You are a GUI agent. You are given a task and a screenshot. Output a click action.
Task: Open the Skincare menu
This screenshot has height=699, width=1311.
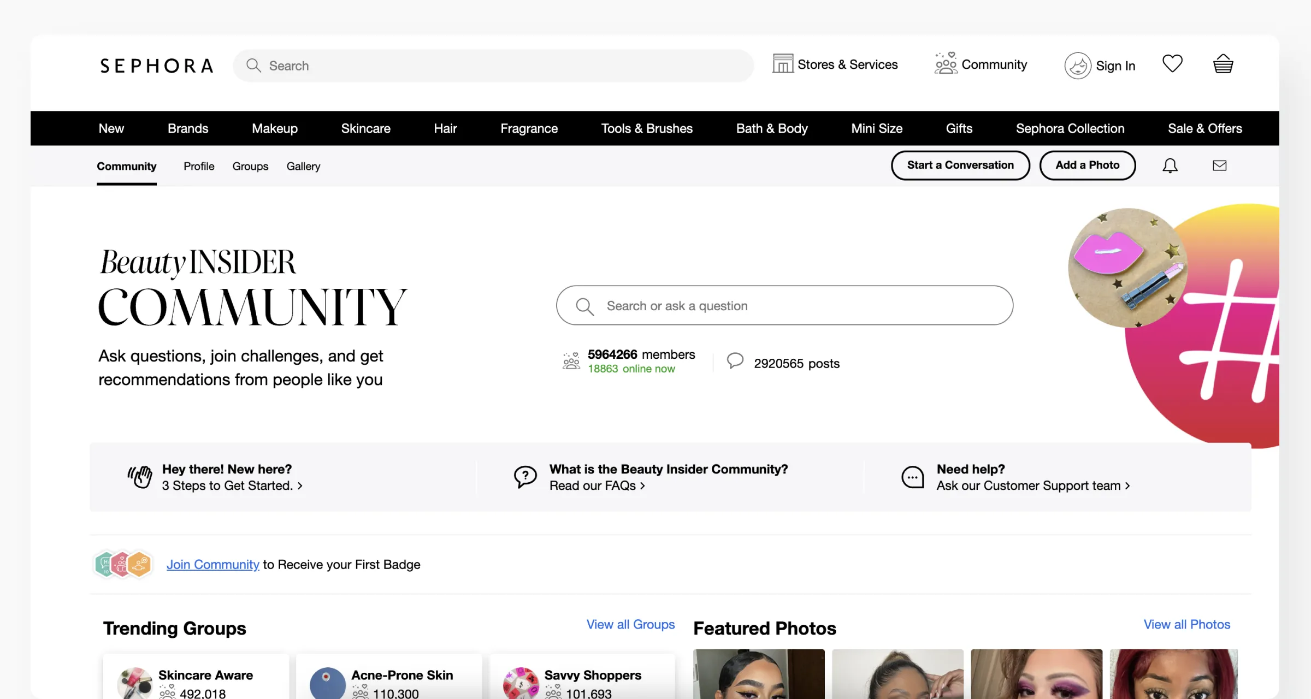click(366, 128)
